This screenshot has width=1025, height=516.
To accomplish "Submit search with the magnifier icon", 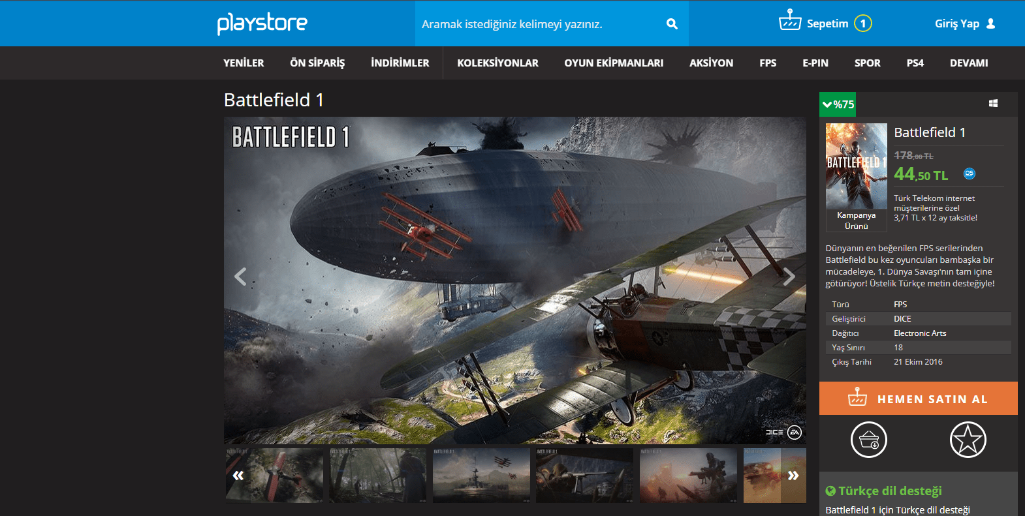I will [672, 24].
